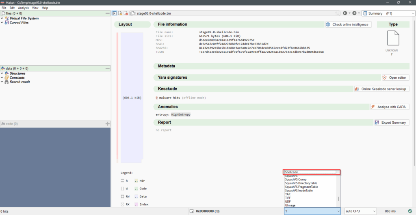Click the green checkmark status icon
Screen dimensions: 416x215
point(411,211)
